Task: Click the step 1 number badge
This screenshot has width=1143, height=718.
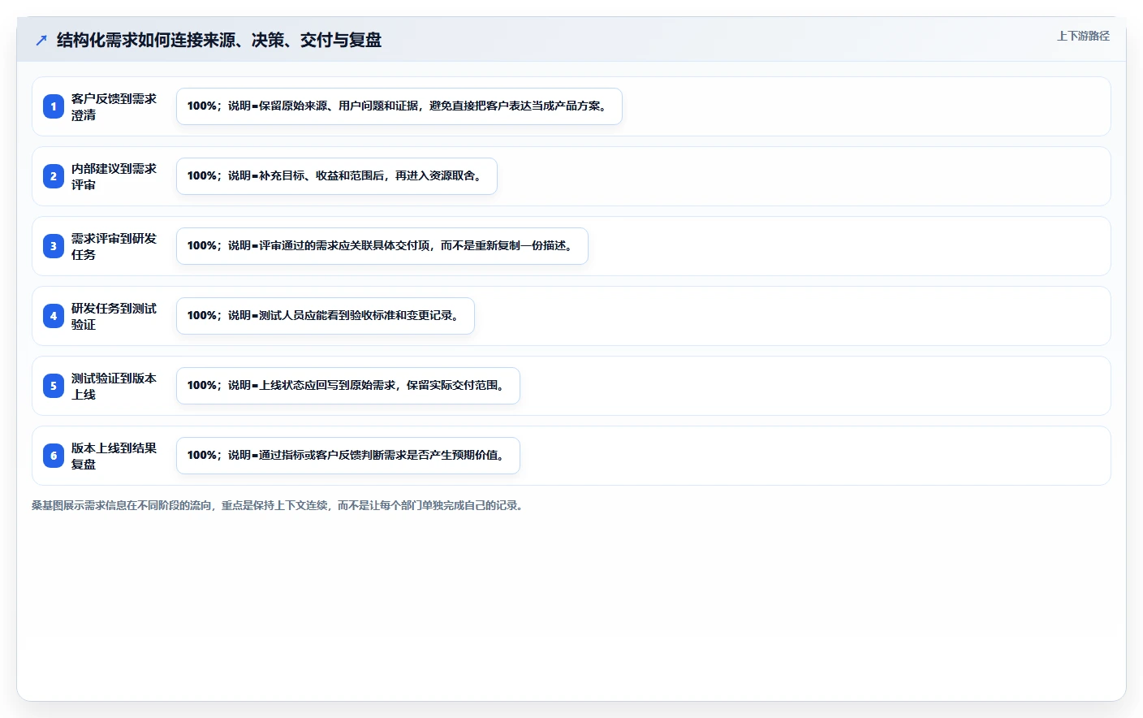Action: point(54,106)
